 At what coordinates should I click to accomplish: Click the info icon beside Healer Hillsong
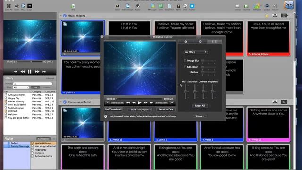[65, 16]
